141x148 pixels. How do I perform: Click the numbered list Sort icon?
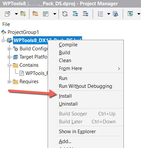100,14
